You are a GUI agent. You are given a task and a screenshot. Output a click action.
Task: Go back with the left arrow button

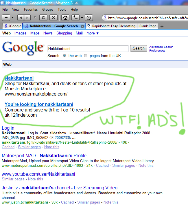(21, 18)
